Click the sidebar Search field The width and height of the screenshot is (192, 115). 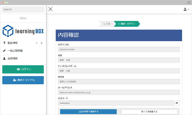pos(23,9)
